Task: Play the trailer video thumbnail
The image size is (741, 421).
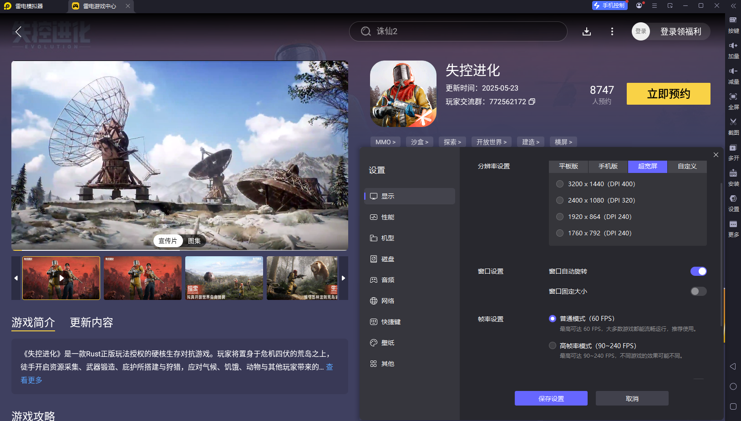Action: point(61,278)
